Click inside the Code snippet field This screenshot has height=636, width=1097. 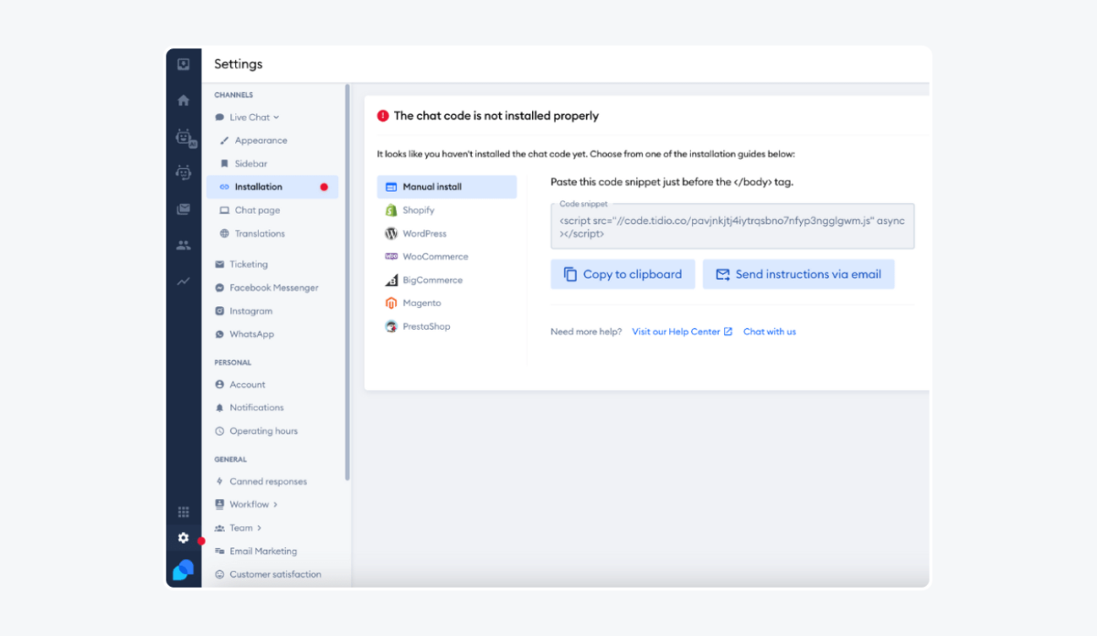click(x=731, y=227)
